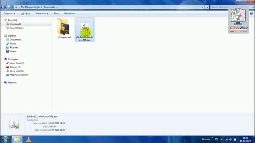Open the address bar history dropdown
This screenshot has height=143, width=255.
202,7
